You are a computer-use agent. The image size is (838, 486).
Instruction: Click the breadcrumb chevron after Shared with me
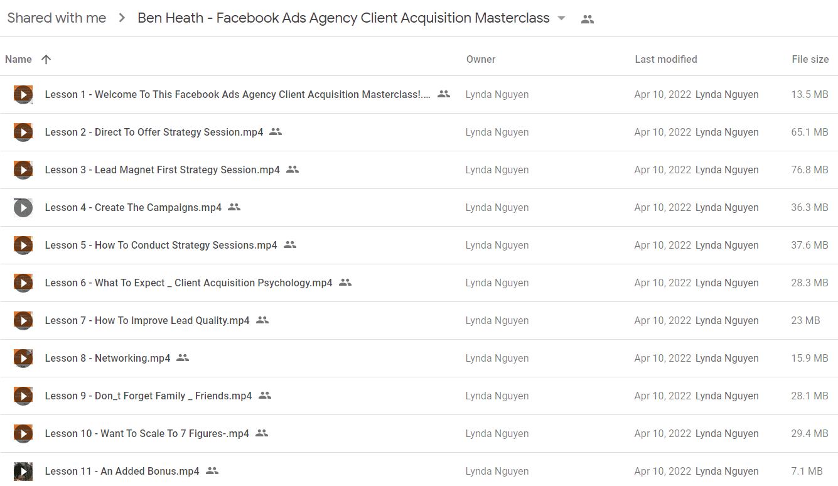122,18
